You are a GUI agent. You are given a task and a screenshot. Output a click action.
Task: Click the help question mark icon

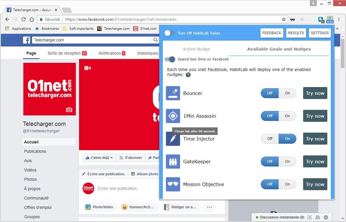tap(188, 75)
